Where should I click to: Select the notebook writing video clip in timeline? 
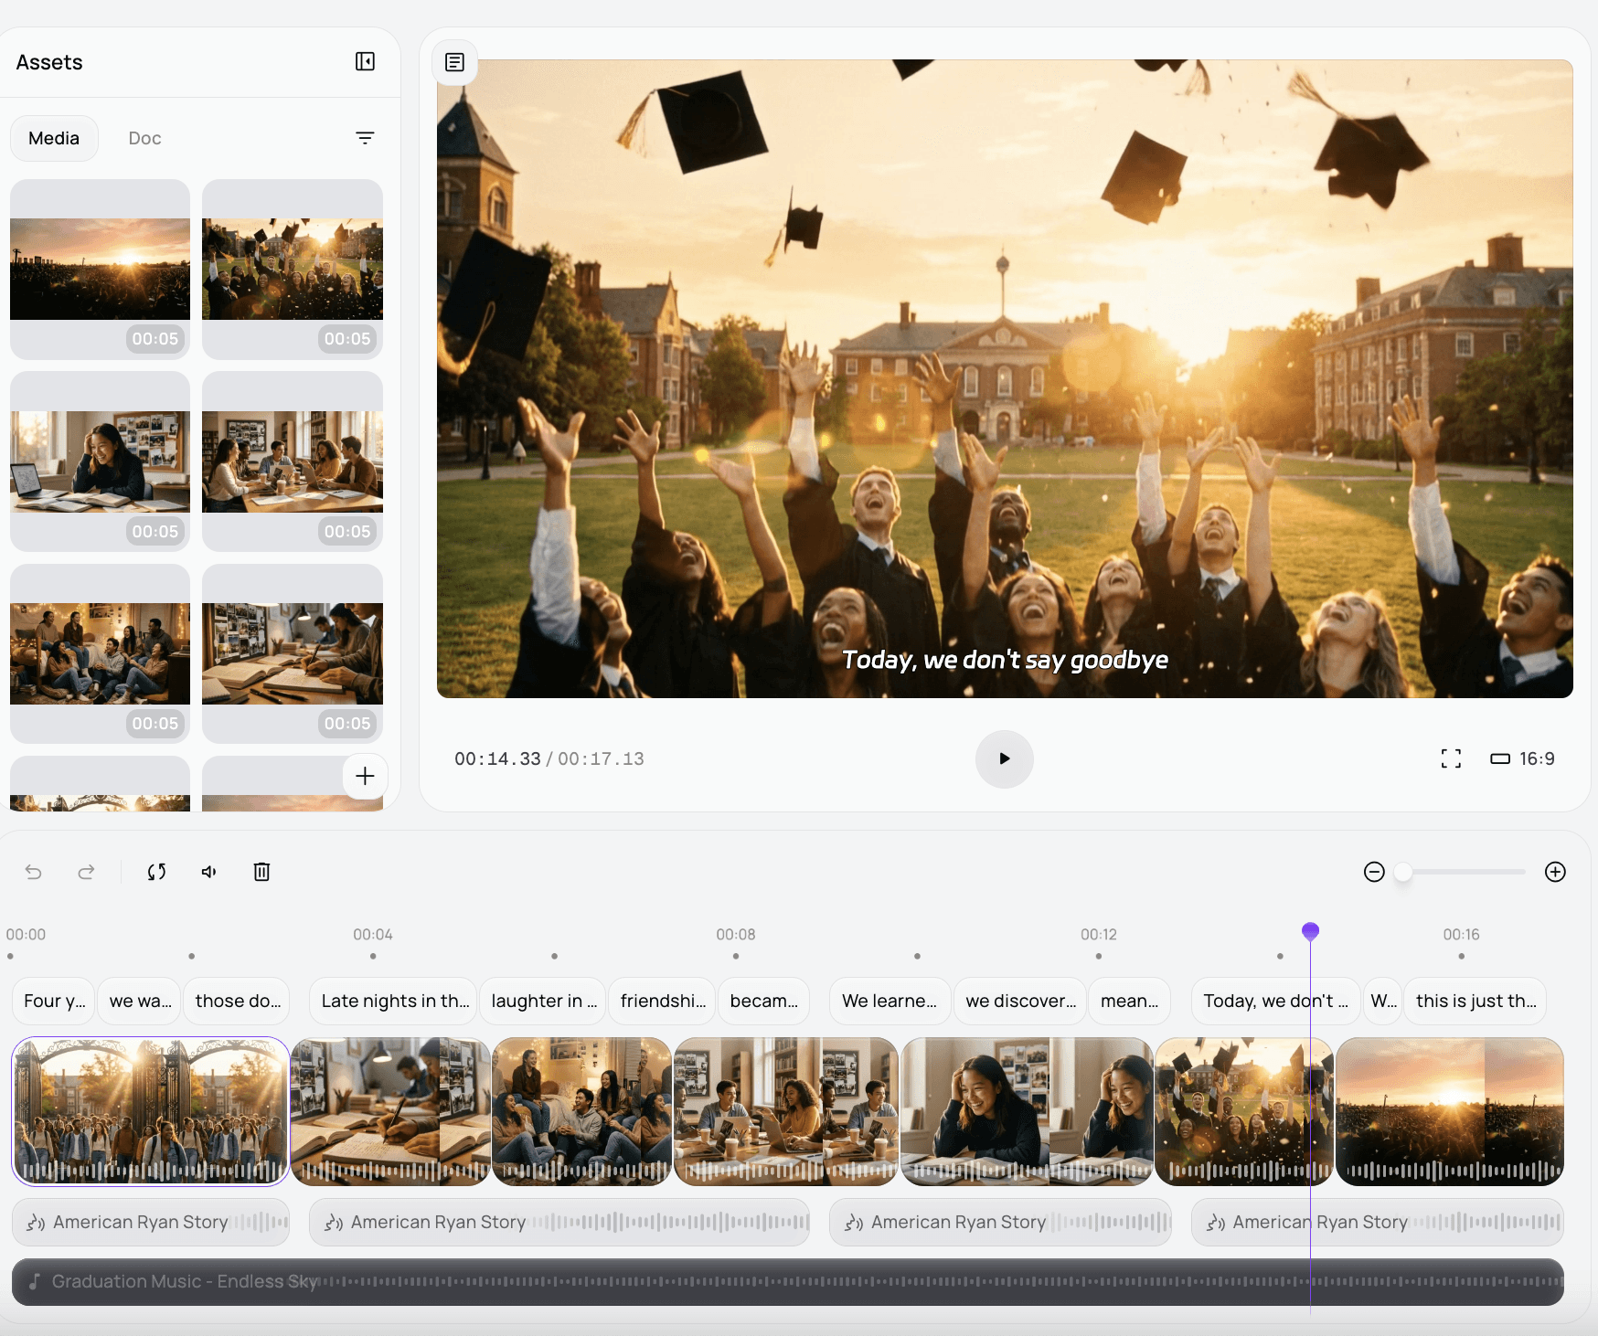(390, 1111)
